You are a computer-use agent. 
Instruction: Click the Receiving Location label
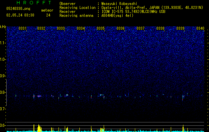point(77,8)
